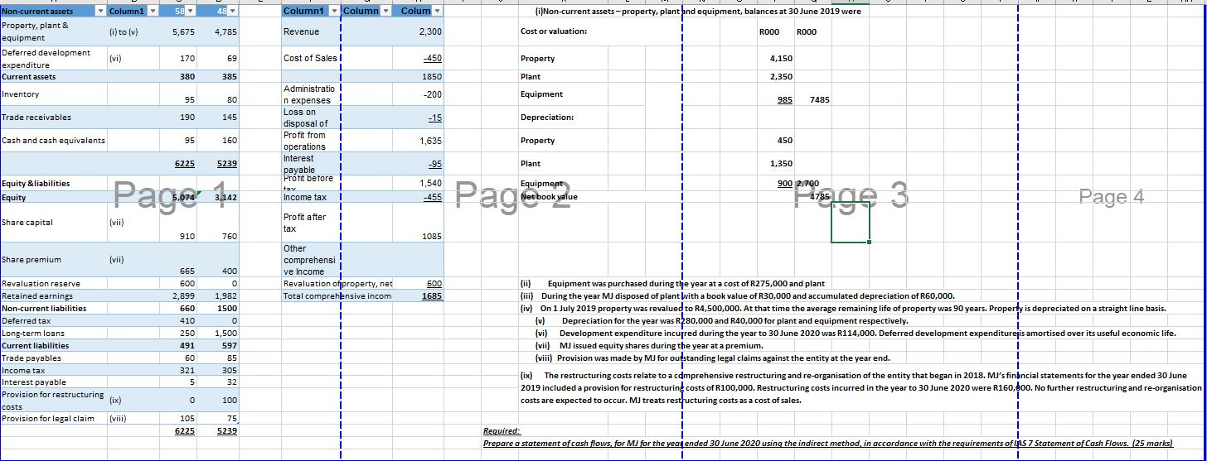Select 'Provision for restructuring costs' cell

pyautogui.click(x=54, y=401)
